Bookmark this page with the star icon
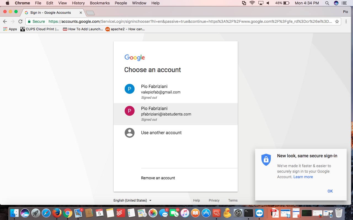353x220 pixels. [x=337, y=21]
